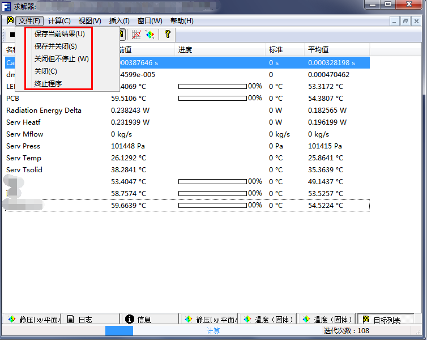Close the inner document window
Screen dimensions: 427x340
click(416, 21)
